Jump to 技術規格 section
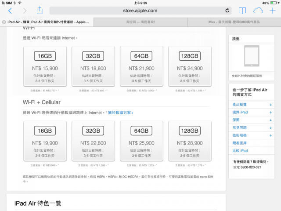Viewport: 281px width, 211px height. pyautogui.click(x=239, y=135)
